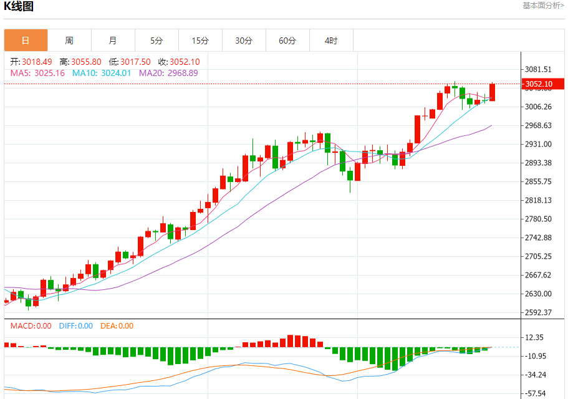
Task: Open the 月 monthly chart tab
Action: 113,41
